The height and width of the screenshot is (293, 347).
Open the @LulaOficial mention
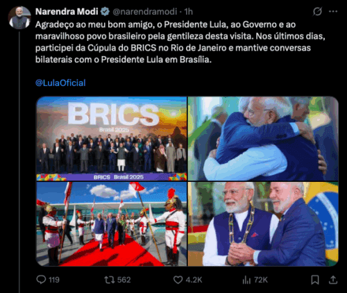pyautogui.click(x=60, y=83)
